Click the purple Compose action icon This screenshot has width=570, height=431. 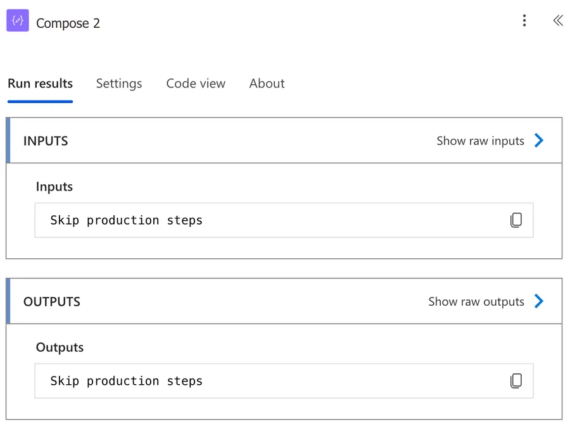coord(18,21)
